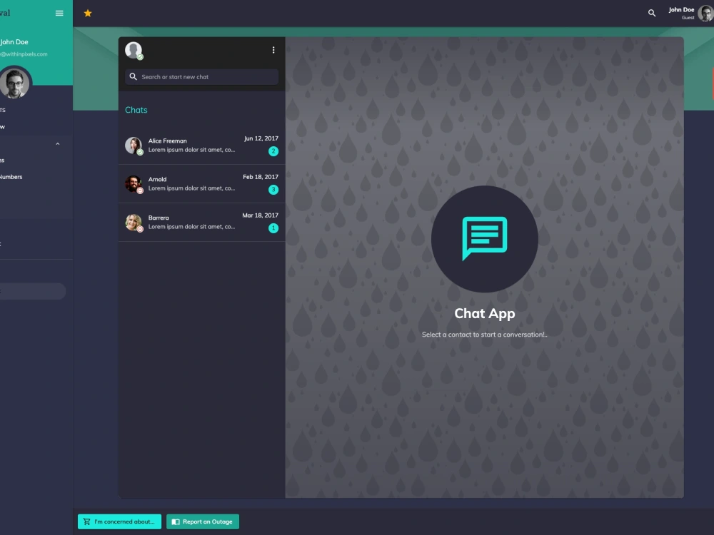Click the Jun 12, 2017 date
The width and height of the screenshot is (714, 535).
(x=261, y=138)
